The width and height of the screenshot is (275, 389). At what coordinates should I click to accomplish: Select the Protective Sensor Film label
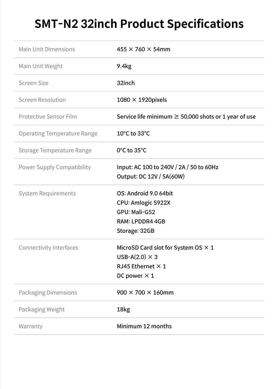coord(48,117)
